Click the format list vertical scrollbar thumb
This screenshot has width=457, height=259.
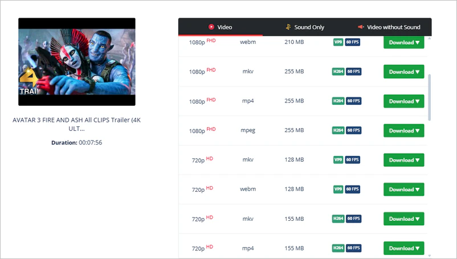point(429,97)
